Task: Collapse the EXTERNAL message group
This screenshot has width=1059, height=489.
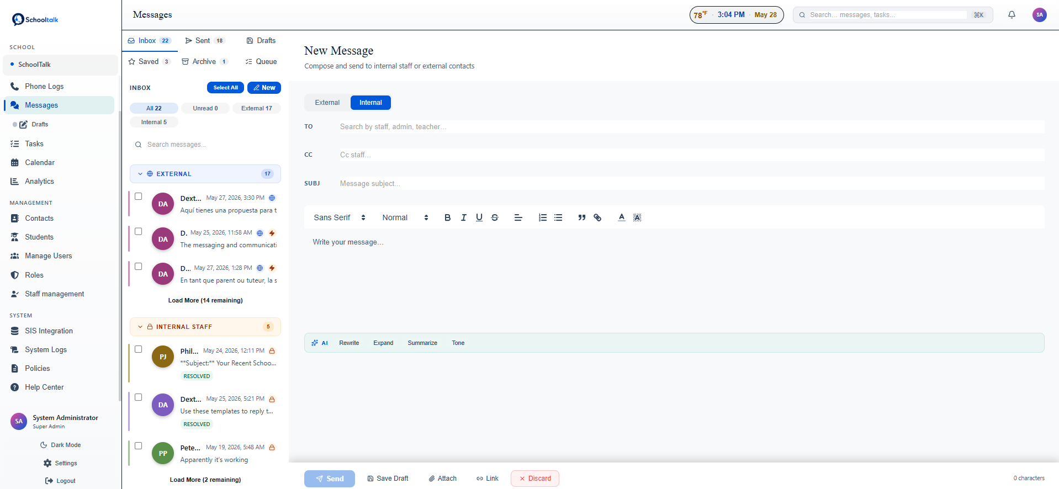Action: [205, 174]
